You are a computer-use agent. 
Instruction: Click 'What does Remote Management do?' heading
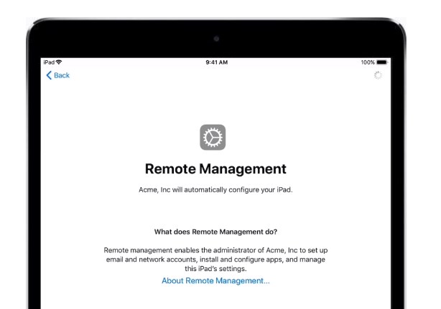215,232
